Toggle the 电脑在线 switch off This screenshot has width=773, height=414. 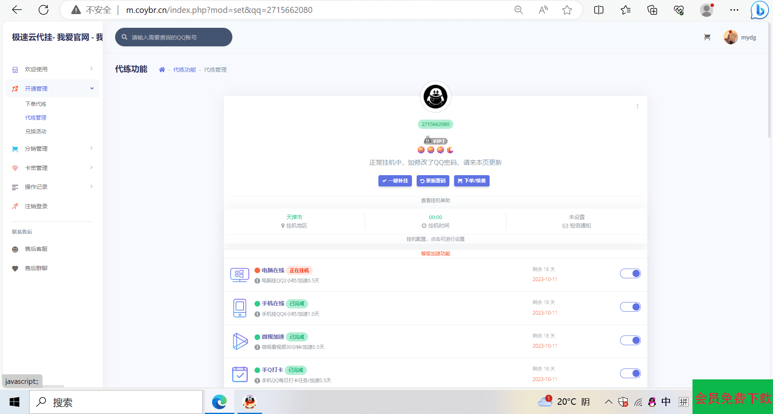pyautogui.click(x=630, y=274)
